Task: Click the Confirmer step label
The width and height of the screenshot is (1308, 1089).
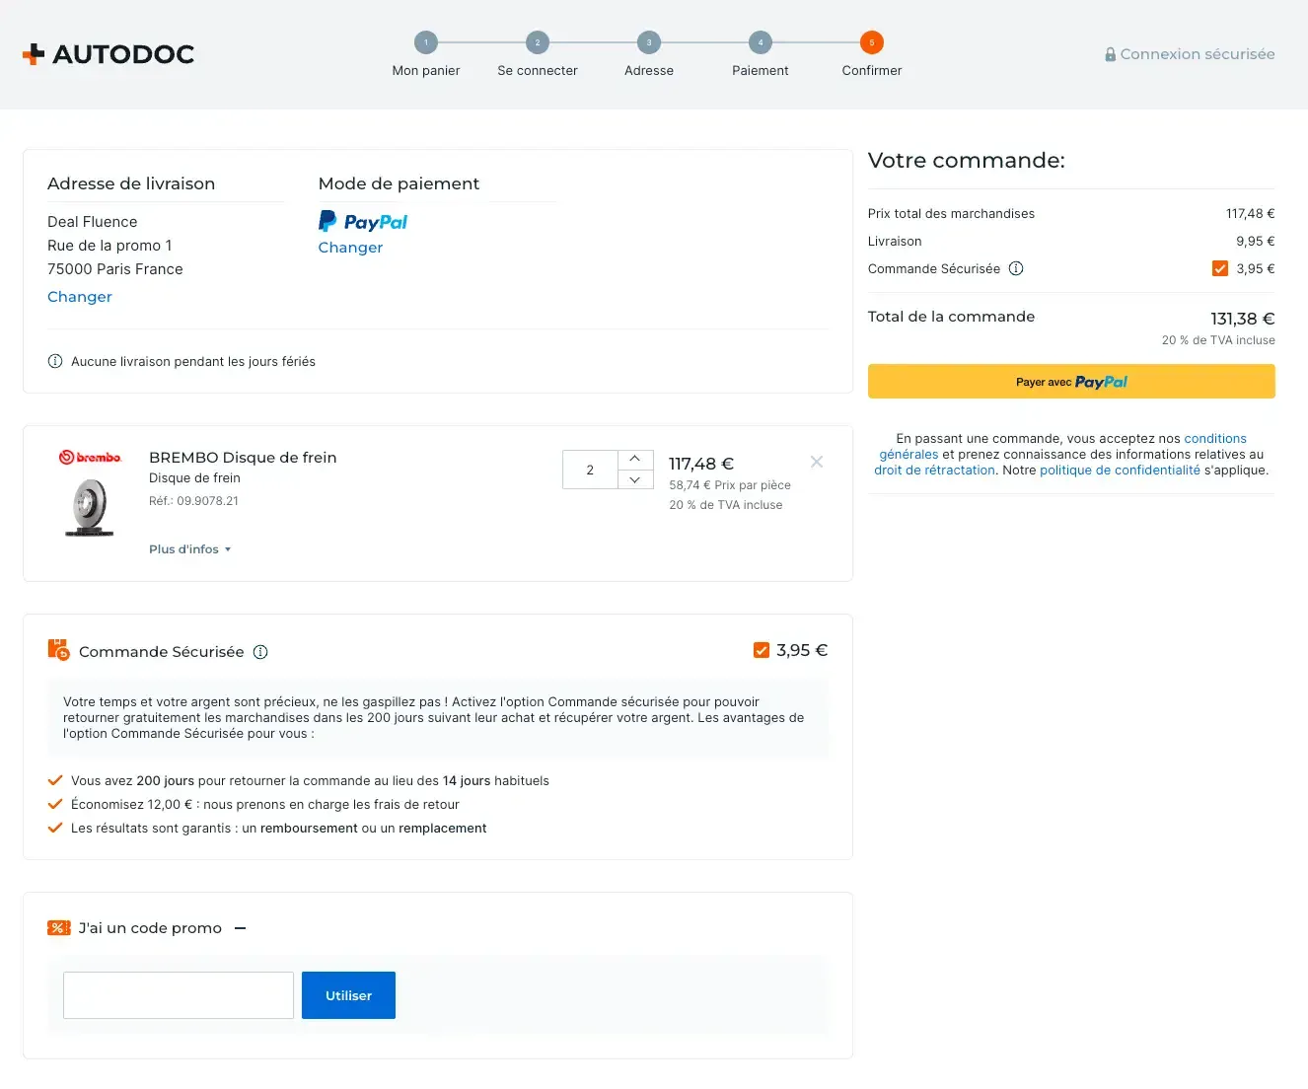Action: (872, 70)
